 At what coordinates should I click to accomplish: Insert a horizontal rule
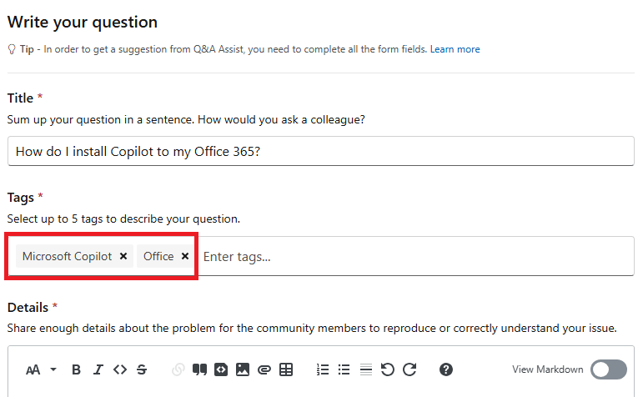click(x=365, y=369)
